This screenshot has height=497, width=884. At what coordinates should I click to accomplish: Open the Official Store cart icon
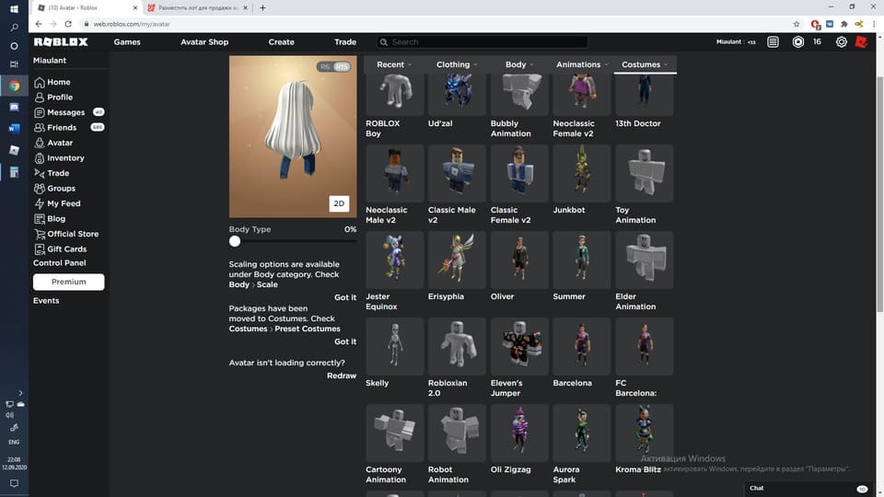coord(40,234)
